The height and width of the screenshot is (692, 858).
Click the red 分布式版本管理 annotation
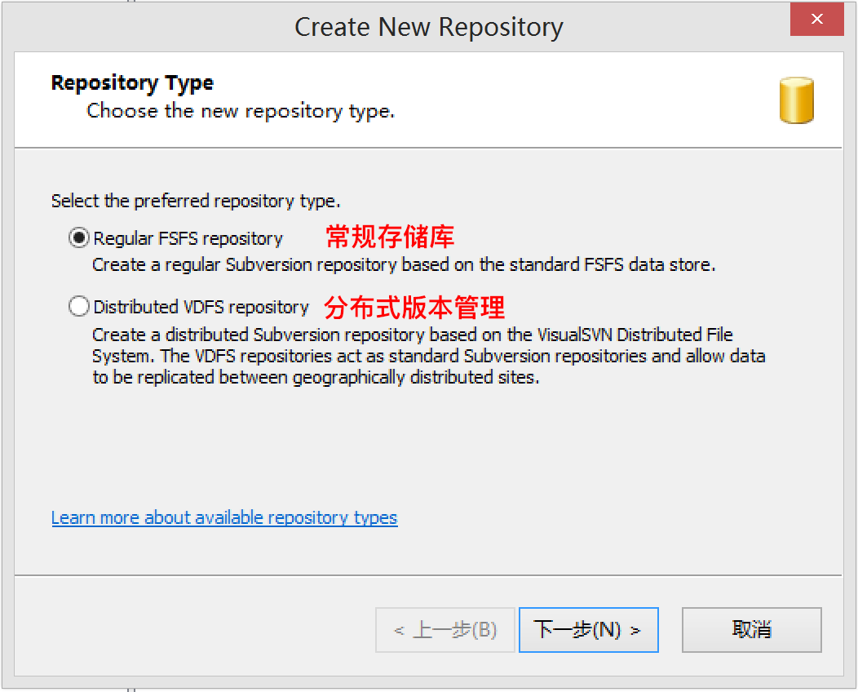[414, 307]
